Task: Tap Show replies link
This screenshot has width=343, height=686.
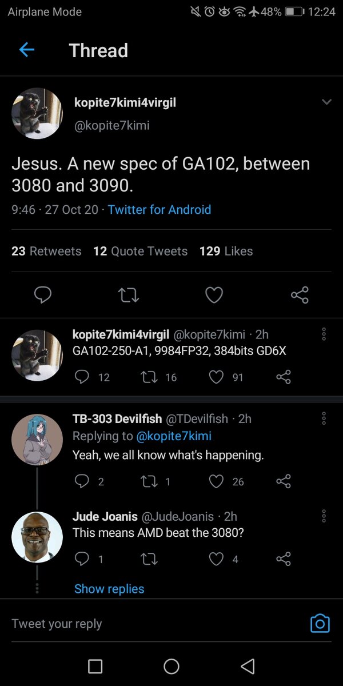Action: (109, 589)
